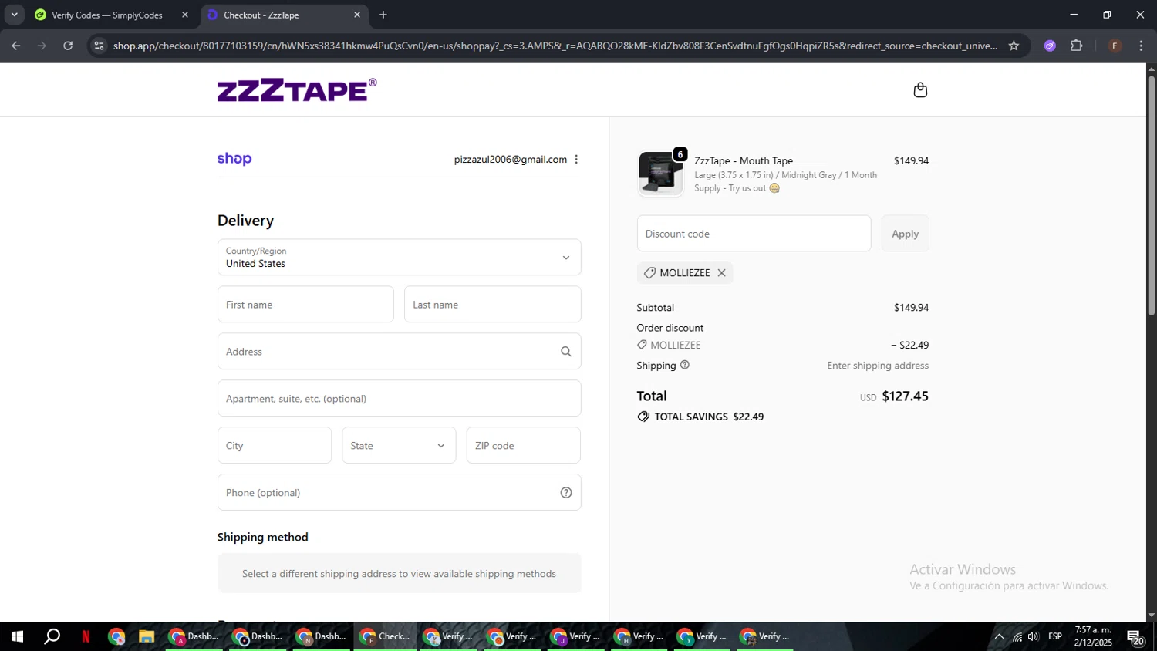This screenshot has width=1157, height=651.
Task: Open tab search dropdown arrow
Action: 14,15
